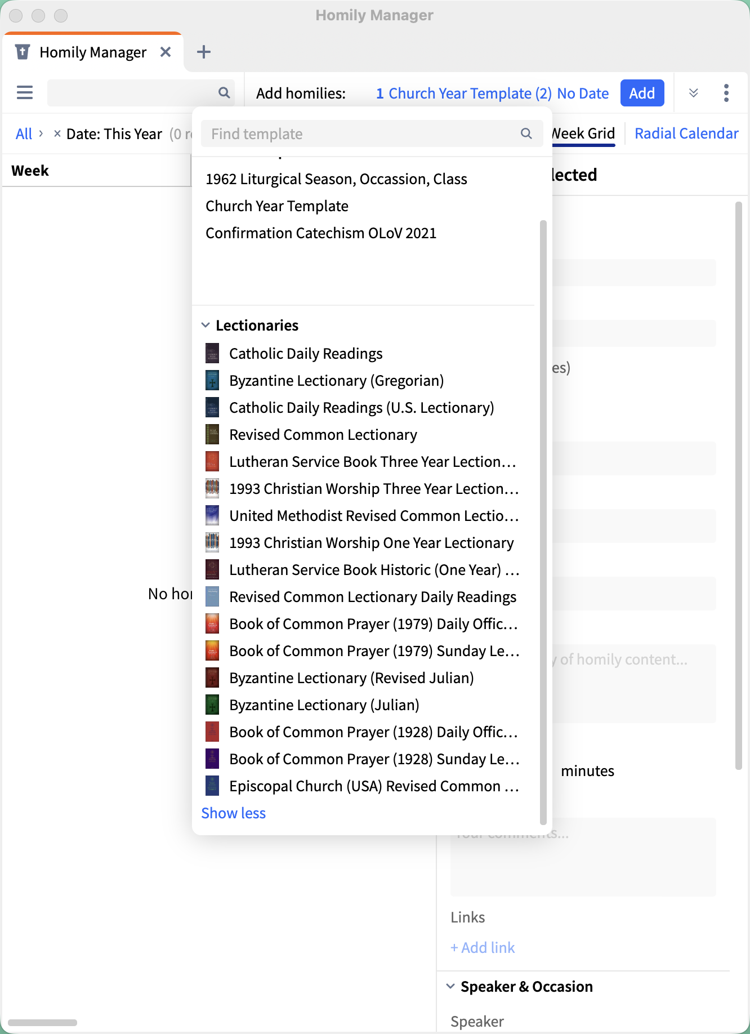Viewport: 750px width, 1034px height.
Task: Switch to the Week Grid tab
Action: [583, 133]
